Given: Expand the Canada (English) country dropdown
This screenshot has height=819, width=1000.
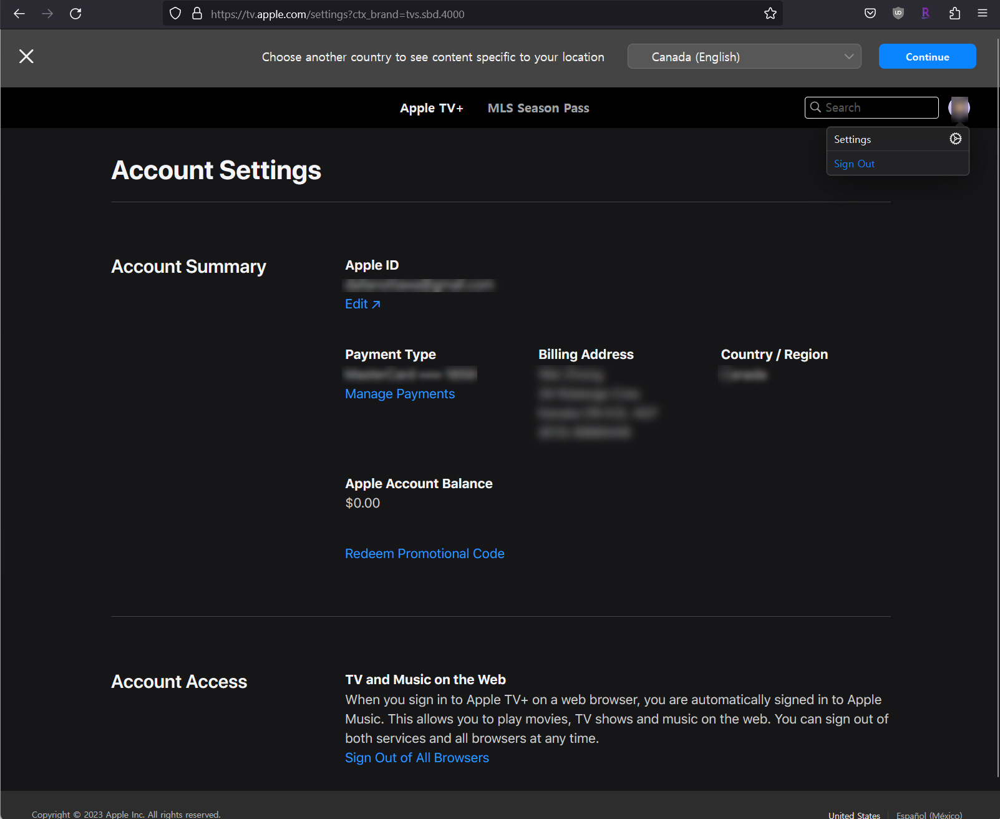Looking at the screenshot, I should (x=744, y=57).
